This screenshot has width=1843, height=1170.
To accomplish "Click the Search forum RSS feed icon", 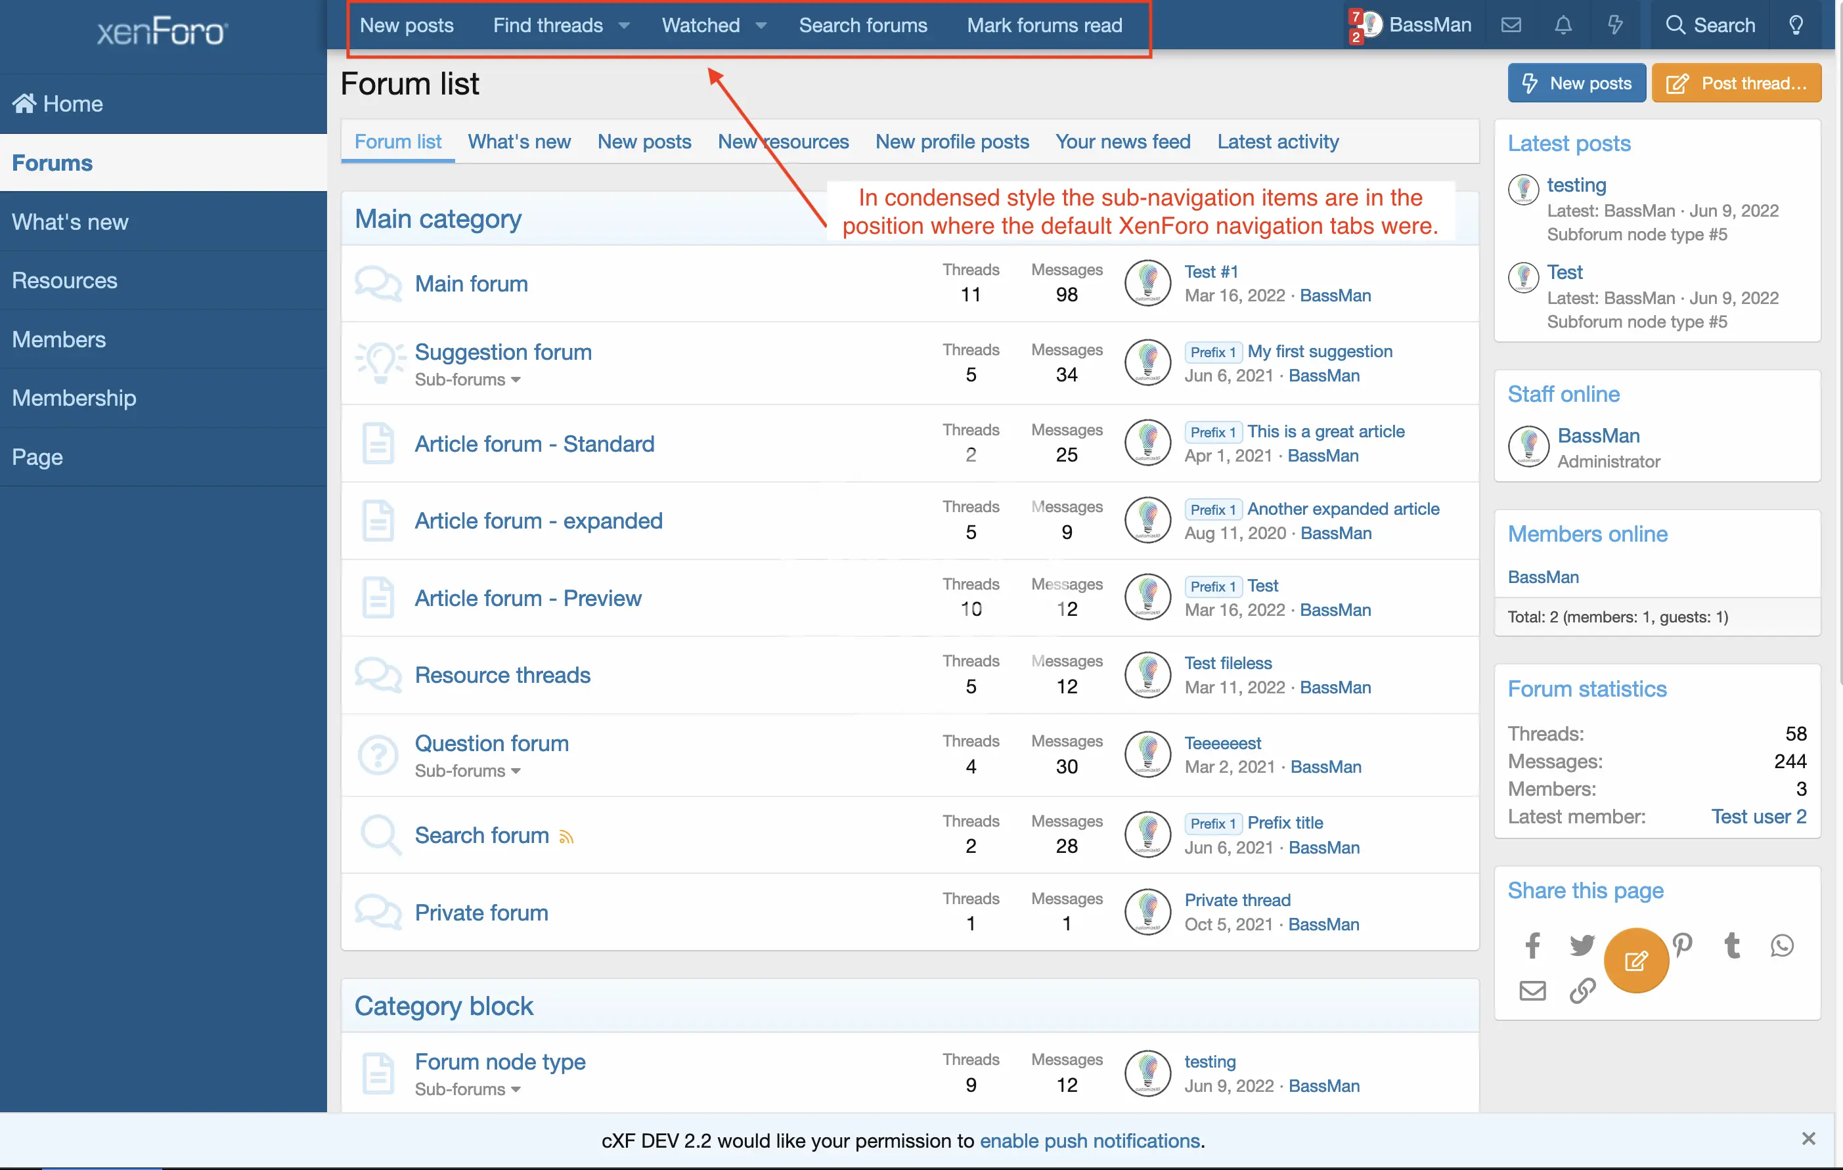I will point(566,837).
